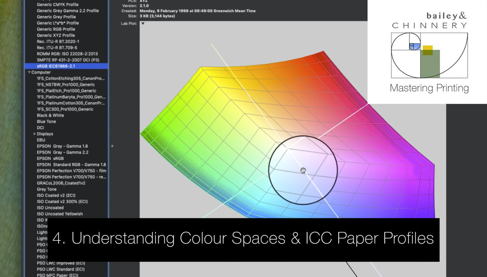The image size is (487, 277).
Task: Select EPSON Standard RGB - Gamma 1.8
Action: pos(71,165)
